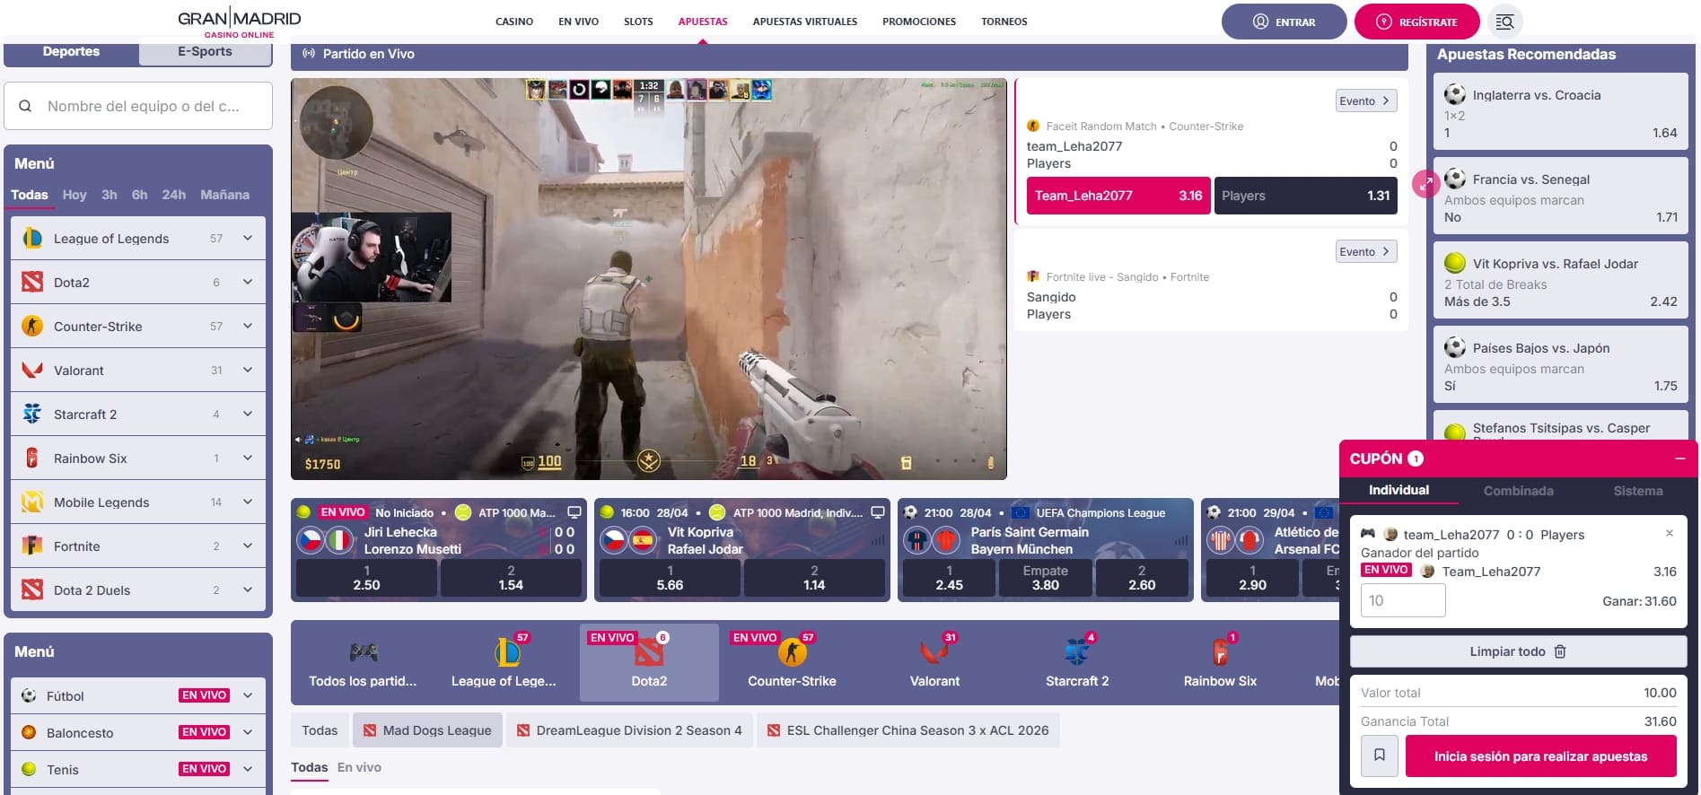Open the EN VIVO menu item
The width and height of the screenshot is (1701, 795).
tap(578, 22)
